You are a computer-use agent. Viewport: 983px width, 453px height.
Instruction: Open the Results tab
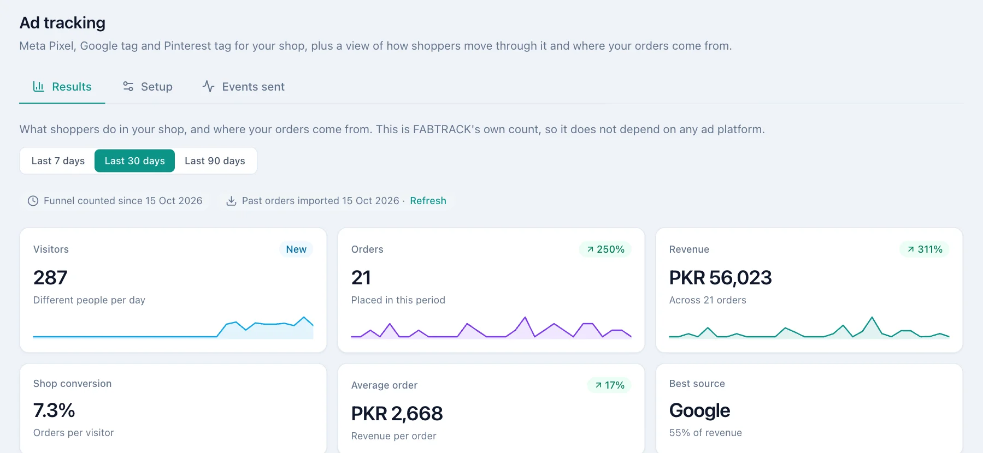click(62, 87)
